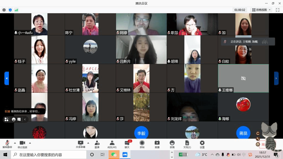Click the network signal status icon
The height and width of the screenshot is (159, 283).
click(x=16, y=10)
